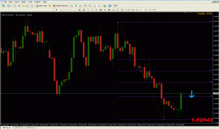The width and height of the screenshot is (219, 129).
Task: Click the '300% of ATR (20)' indicator label
Action: 8,15
